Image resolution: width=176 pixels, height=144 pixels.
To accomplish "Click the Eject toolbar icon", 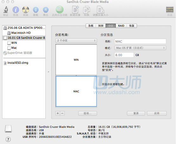I will (x=46, y=10).
